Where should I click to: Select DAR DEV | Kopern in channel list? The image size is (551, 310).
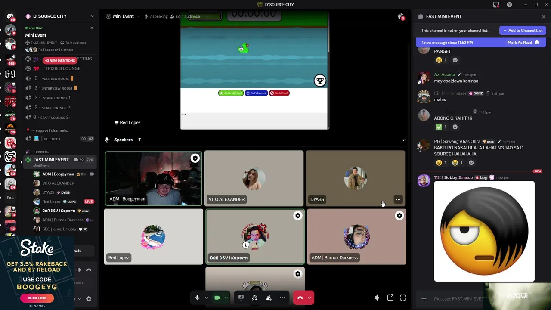(64, 211)
